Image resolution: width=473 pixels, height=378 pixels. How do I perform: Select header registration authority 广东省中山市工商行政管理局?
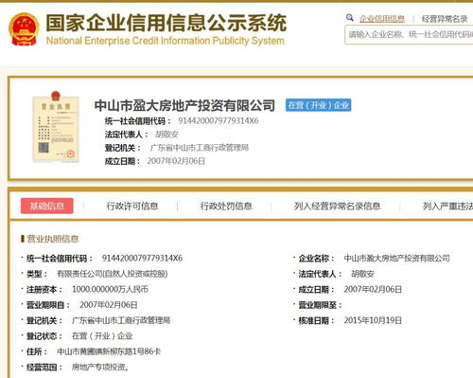click(x=200, y=148)
